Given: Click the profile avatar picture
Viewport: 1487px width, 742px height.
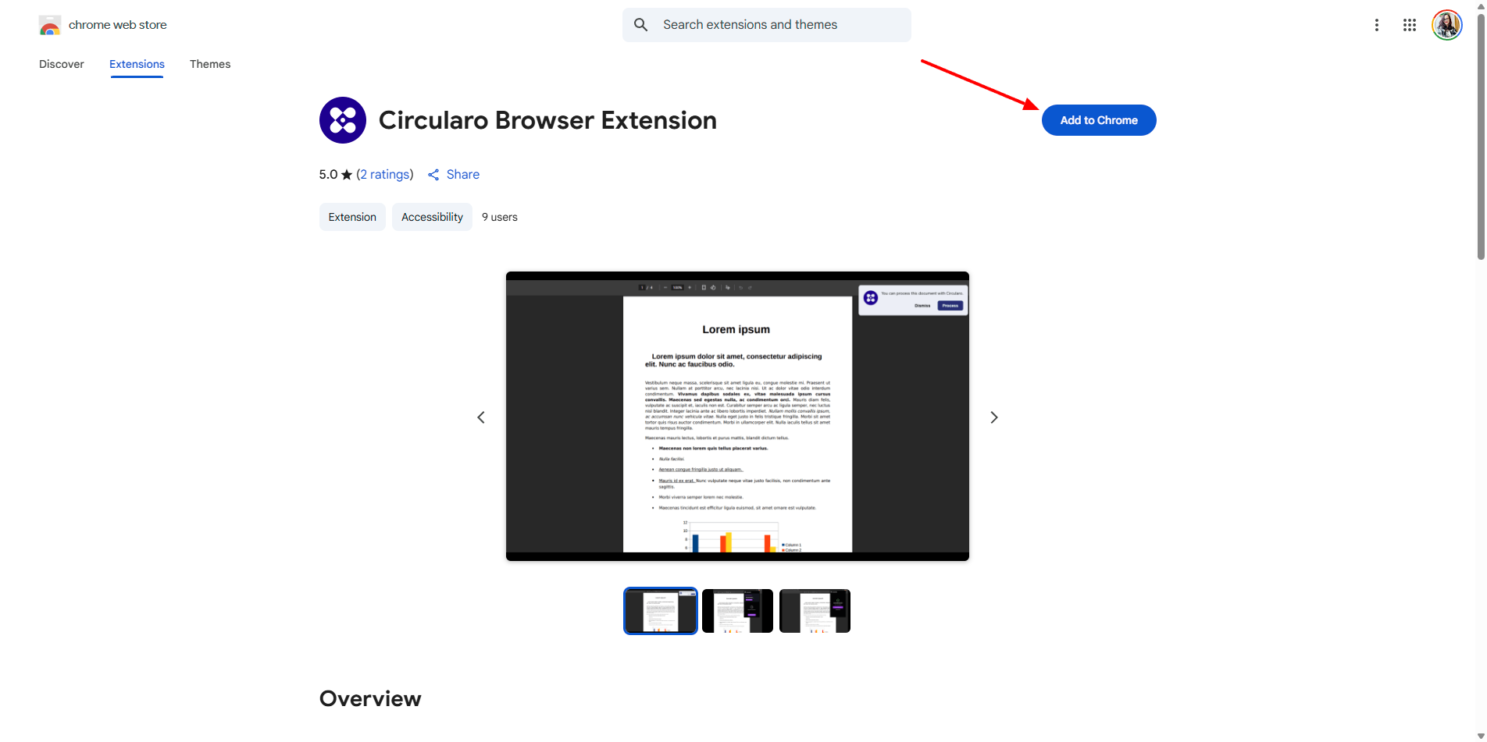Looking at the screenshot, I should coord(1446,24).
